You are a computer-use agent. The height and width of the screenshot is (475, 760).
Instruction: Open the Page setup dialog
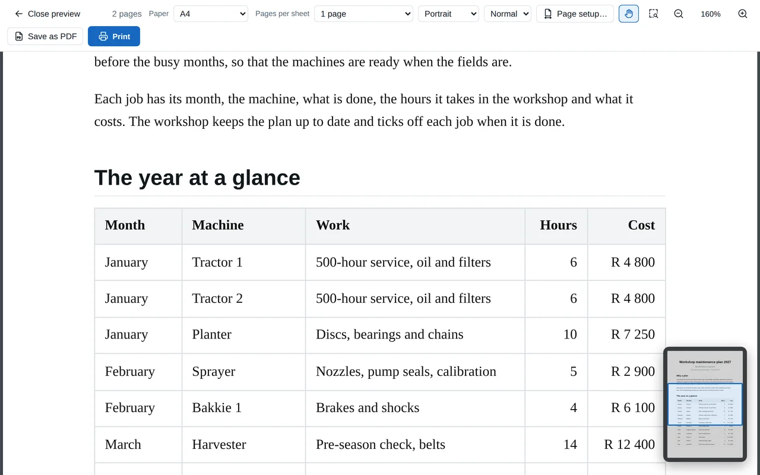(575, 14)
